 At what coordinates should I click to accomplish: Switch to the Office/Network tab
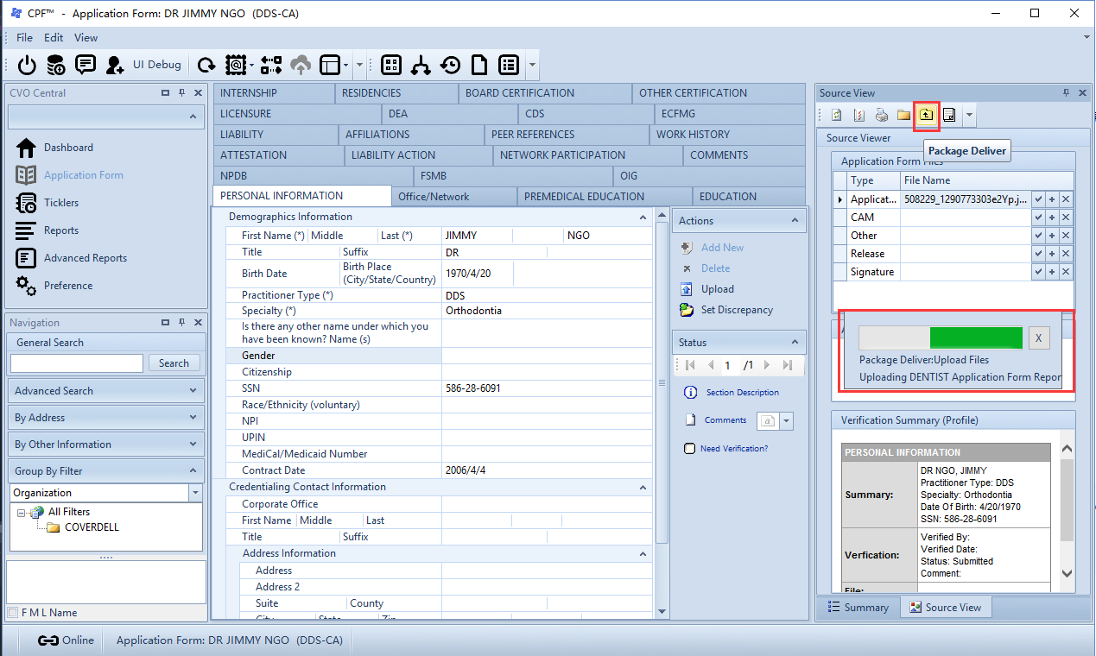[454, 197]
